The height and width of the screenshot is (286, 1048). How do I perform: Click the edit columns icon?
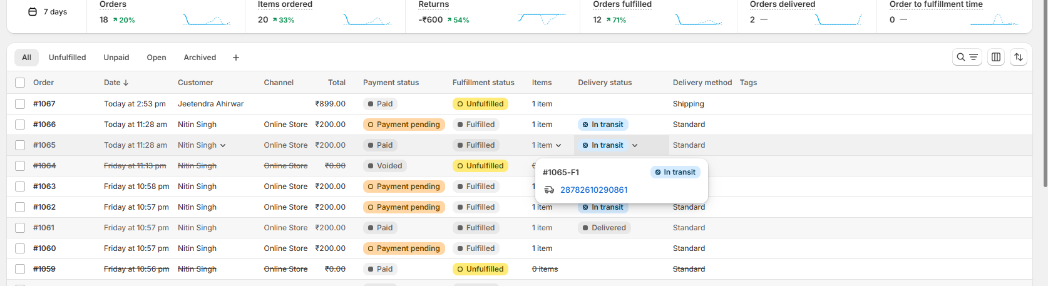click(996, 57)
